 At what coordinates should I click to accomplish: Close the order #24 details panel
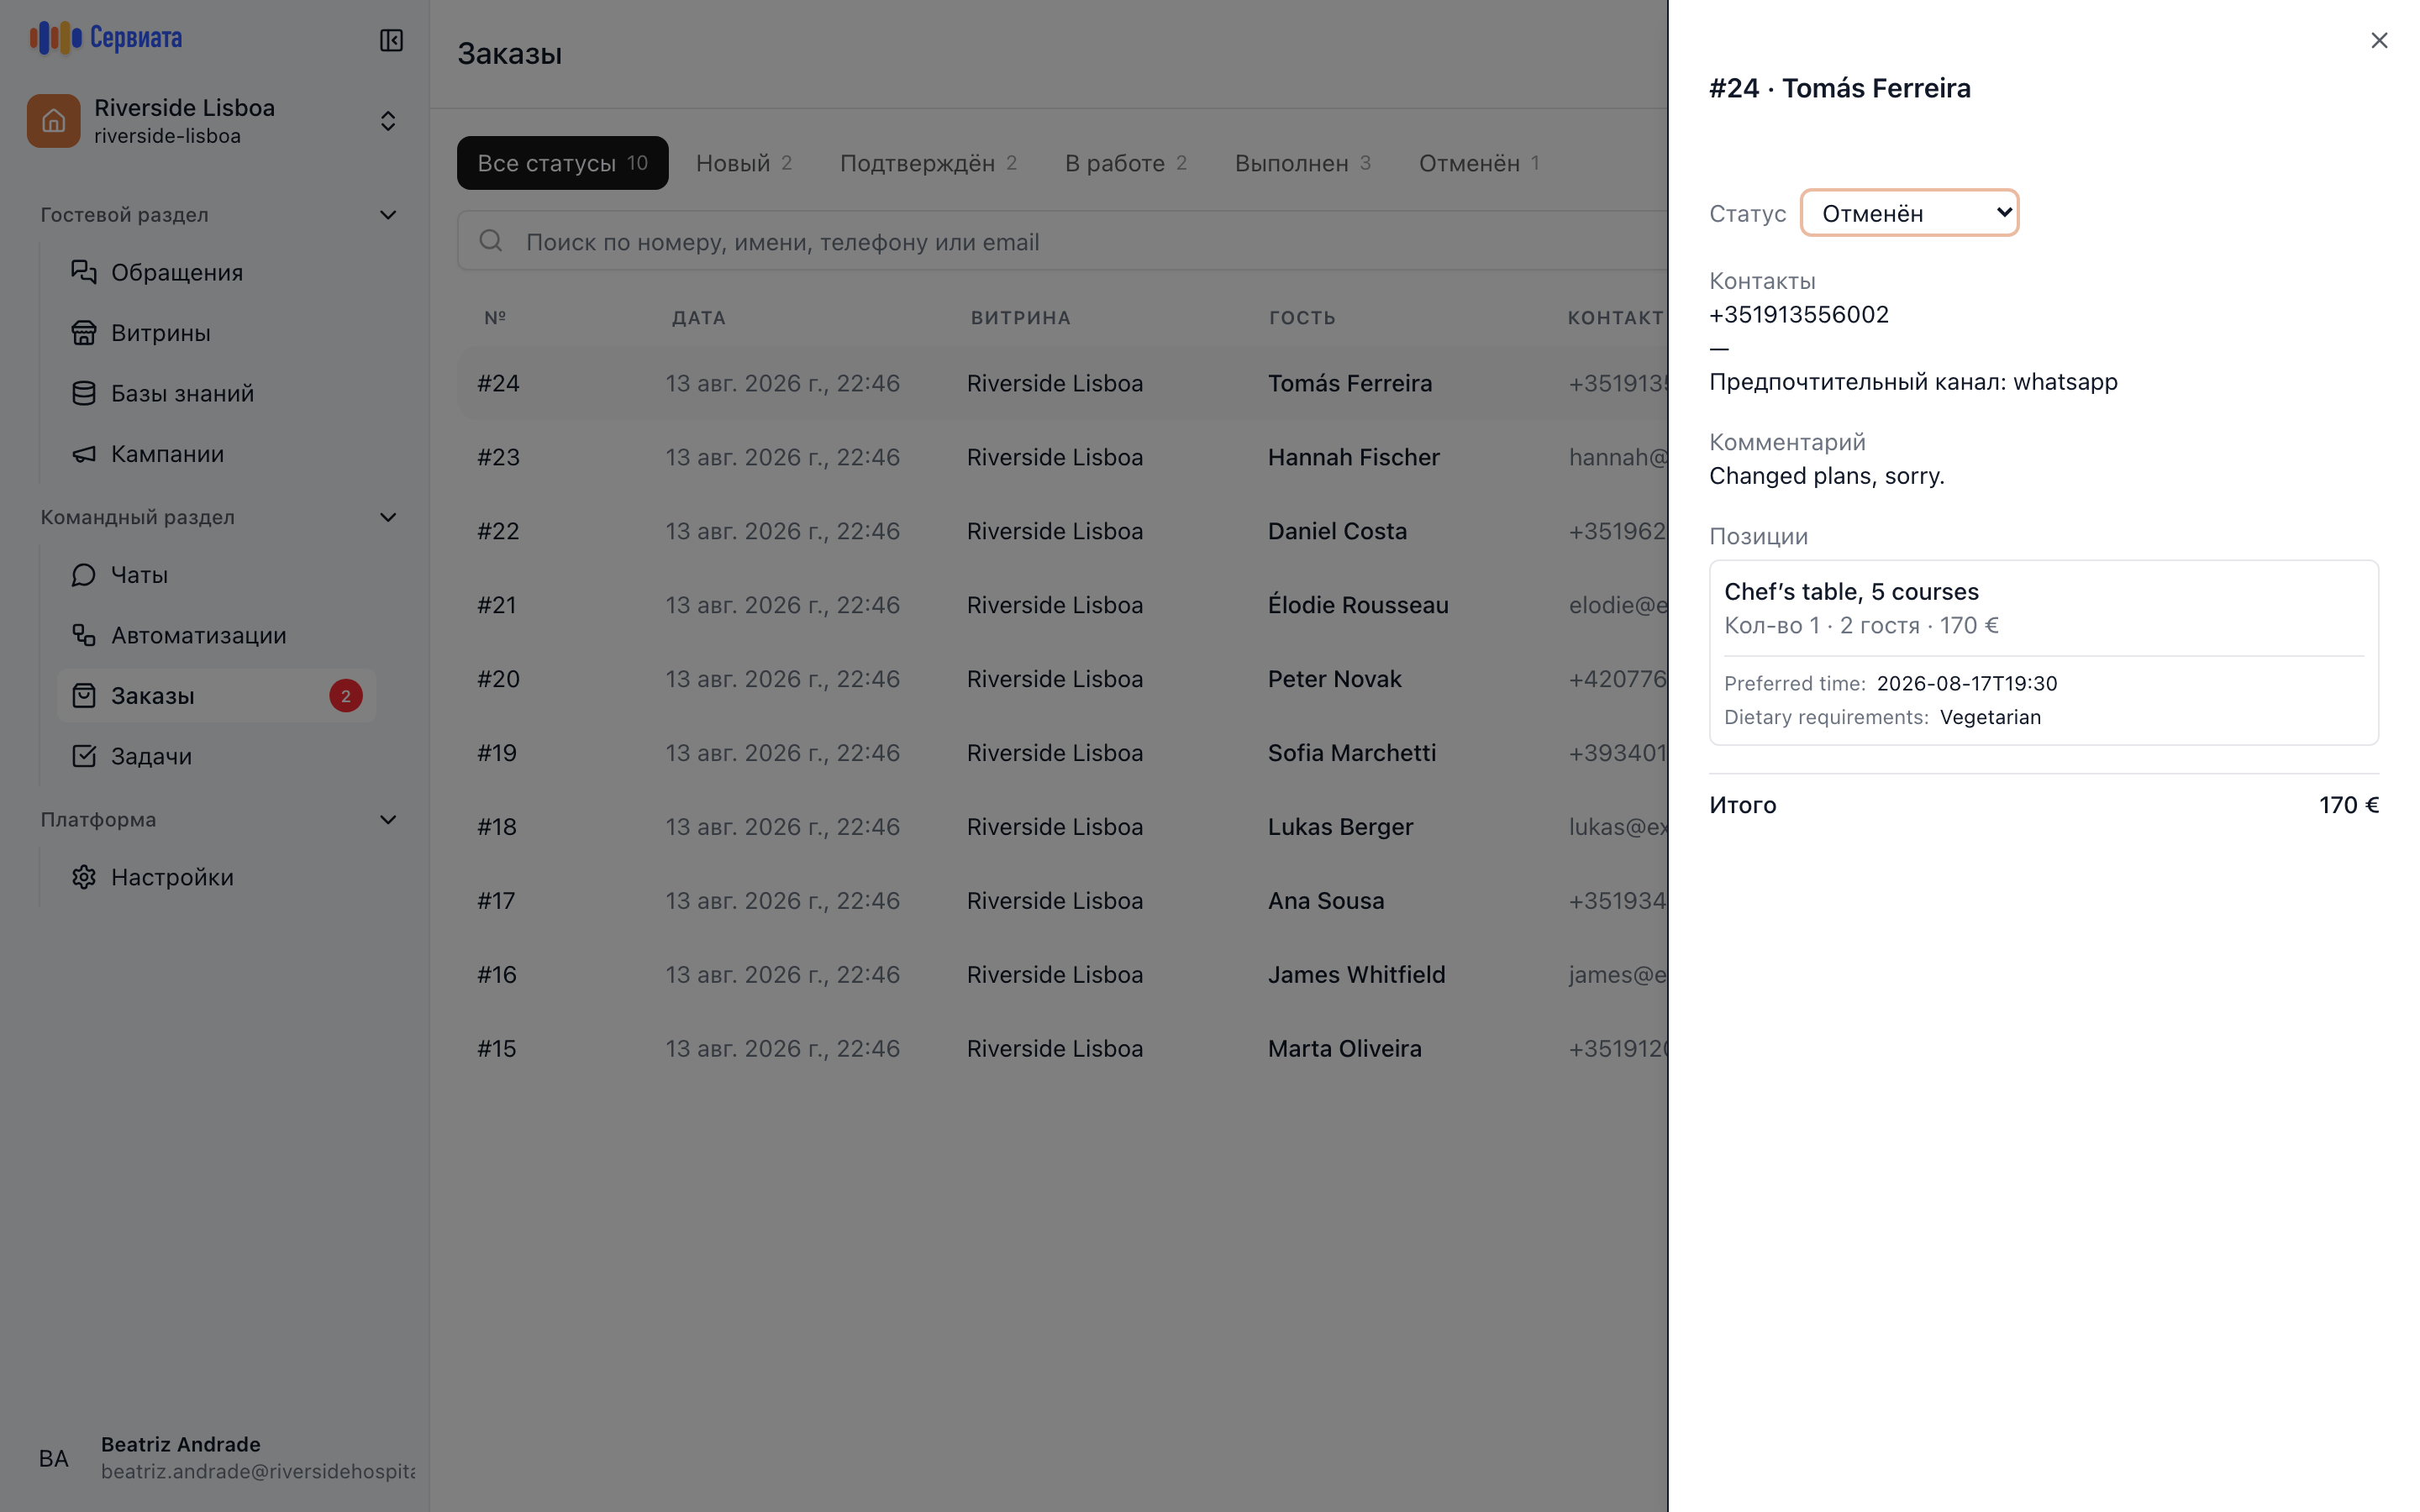coord(2379,40)
